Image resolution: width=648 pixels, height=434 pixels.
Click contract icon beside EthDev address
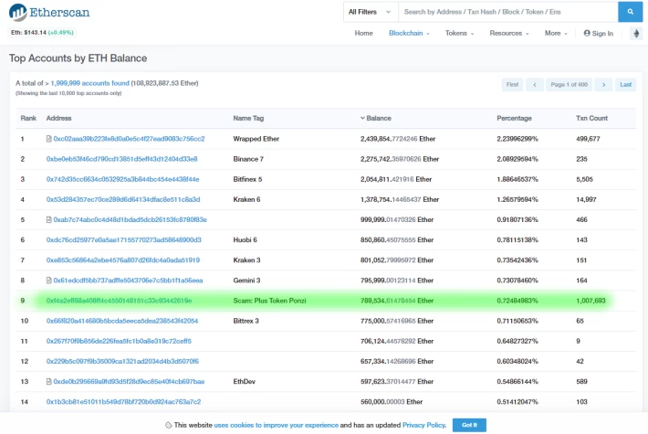[48, 381]
